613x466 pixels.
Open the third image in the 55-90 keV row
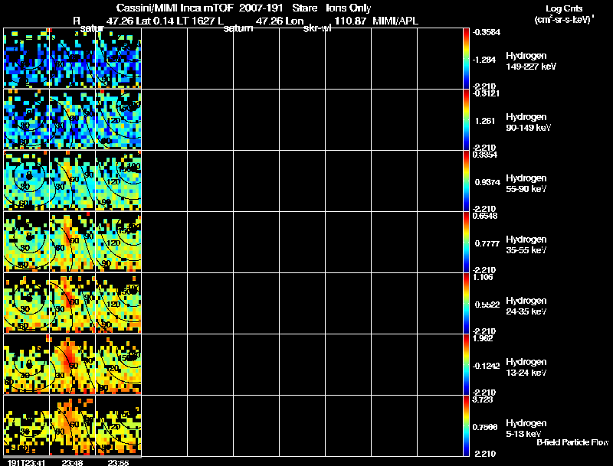118,181
